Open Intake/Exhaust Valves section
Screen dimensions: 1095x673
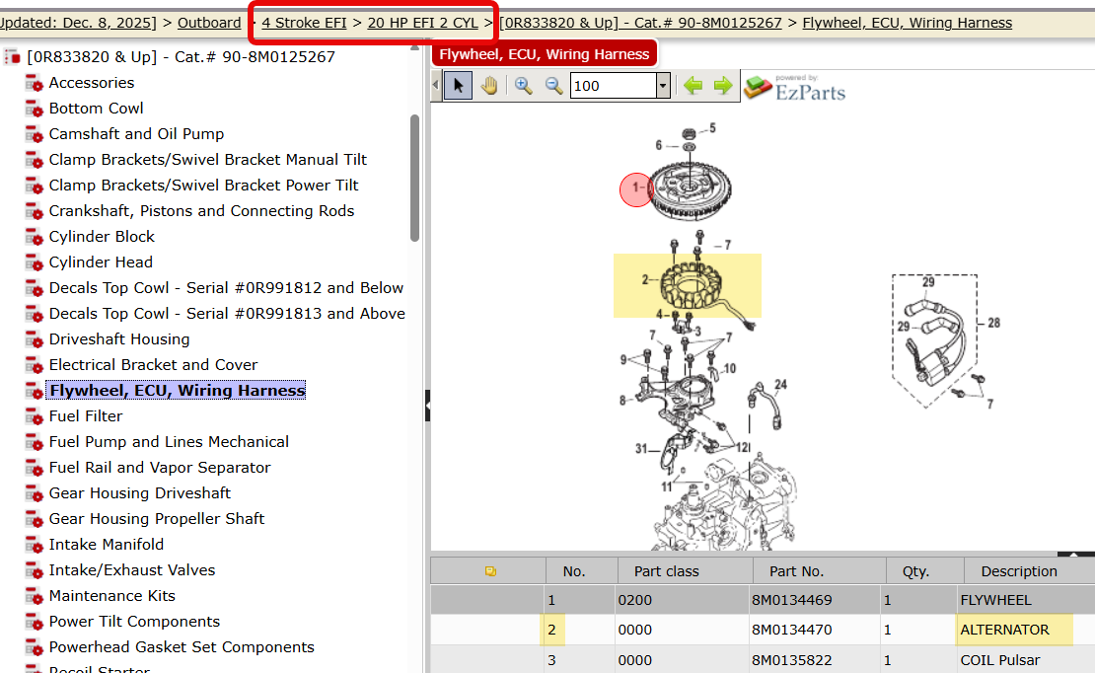pyautogui.click(x=132, y=570)
